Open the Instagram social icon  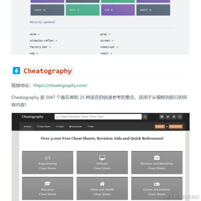(180, 117)
